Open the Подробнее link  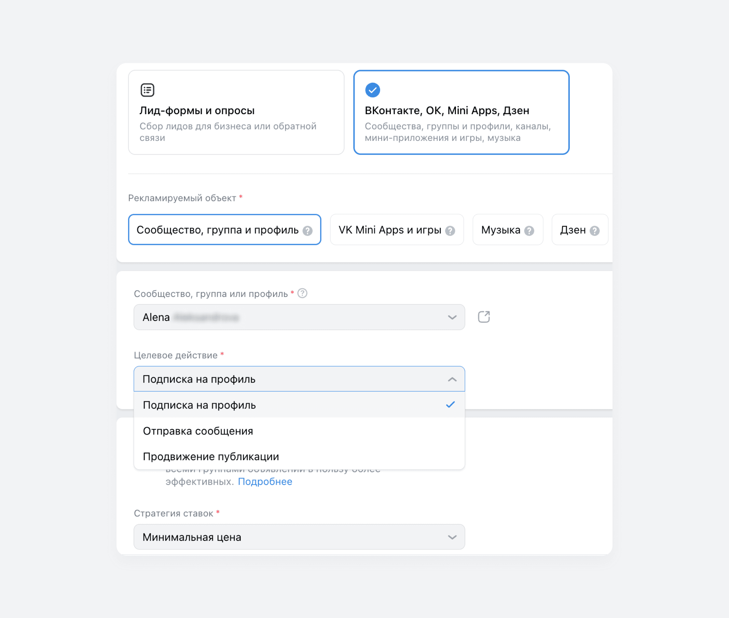point(265,482)
